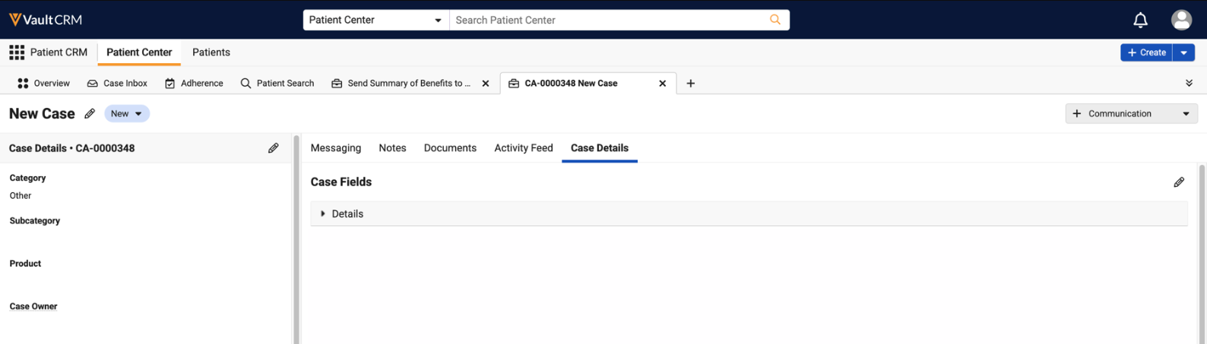This screenshot has width=1207, height=344.
Task: Click the Create button
Action: pos(1146,52)
